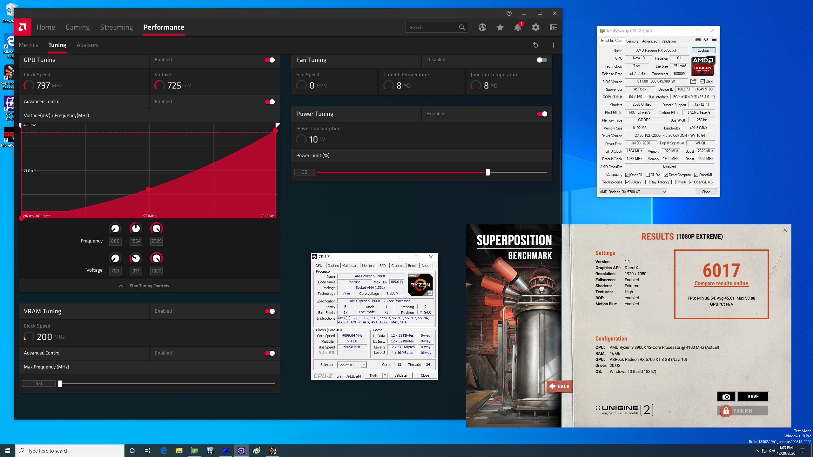The image size is (813, 457).
Task: Open Radeon settings gear icon
Action: [535, 28]
